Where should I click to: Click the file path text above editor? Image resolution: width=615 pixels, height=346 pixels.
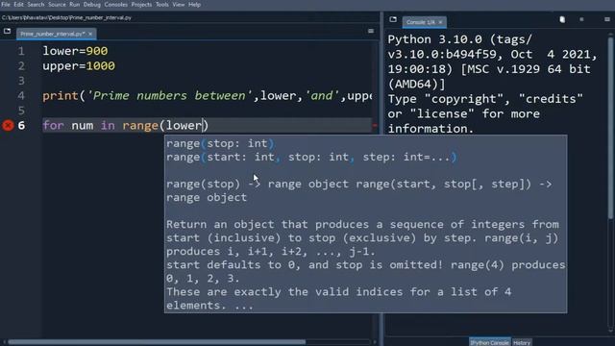pyautogui.click(x=66, y=17)
